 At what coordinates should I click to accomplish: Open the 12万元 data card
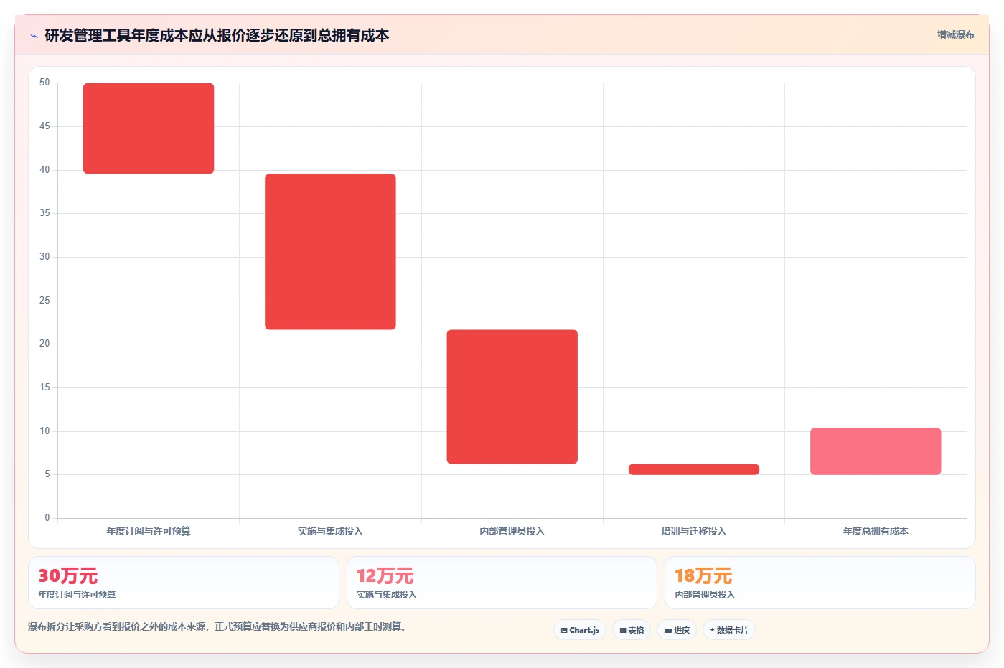(502, 583)
